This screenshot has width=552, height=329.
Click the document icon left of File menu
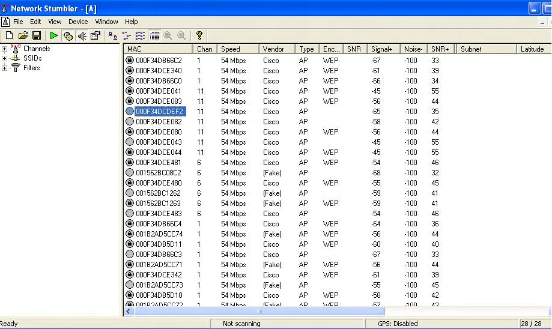[x=5, y=22]
